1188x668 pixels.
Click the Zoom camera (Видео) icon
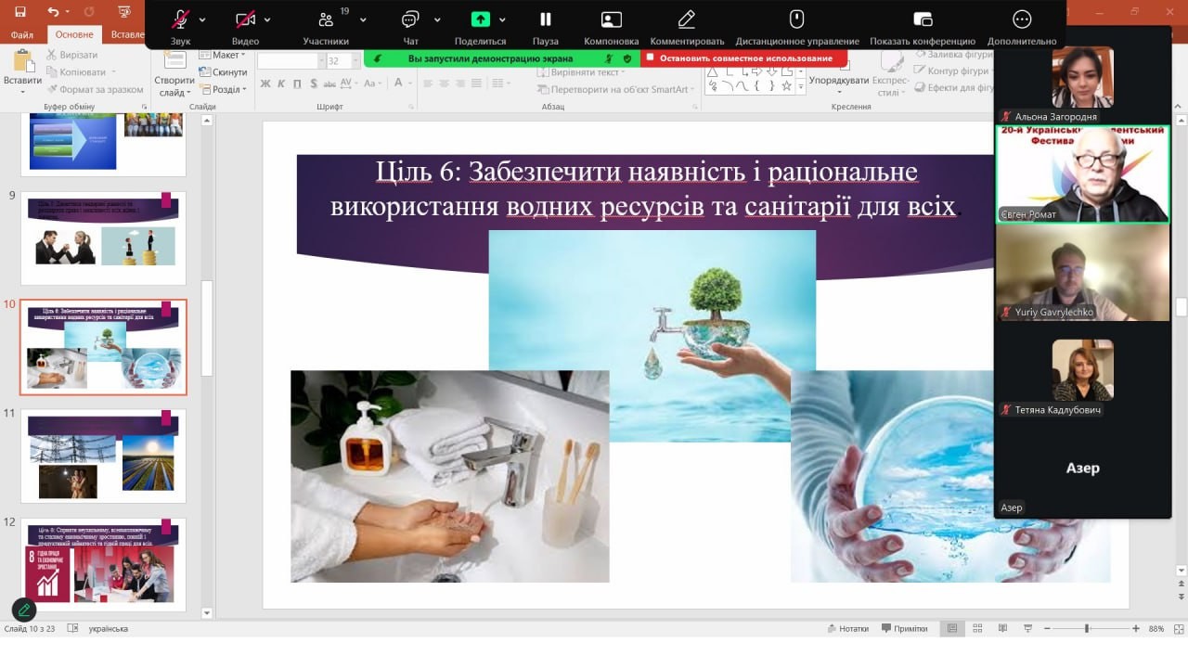245,19
